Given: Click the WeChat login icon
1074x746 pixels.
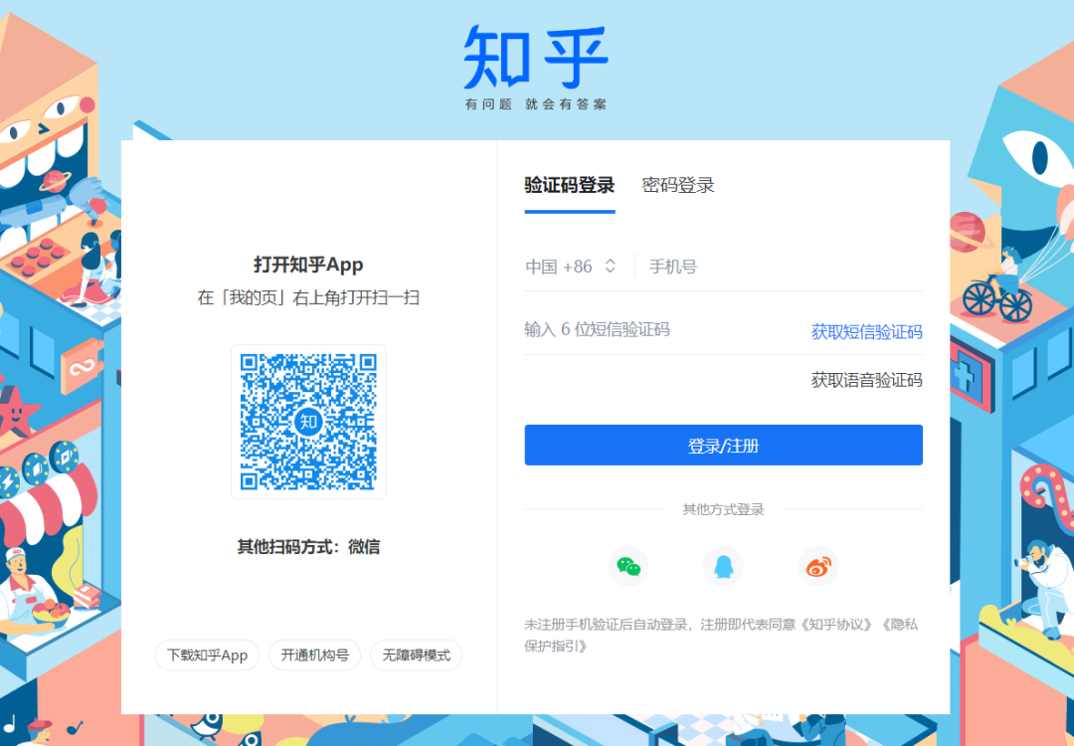Looking at the screenshot, I should click(x=628, y=567).
